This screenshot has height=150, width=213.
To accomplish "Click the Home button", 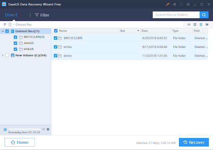I will click(x=20, y=142).
